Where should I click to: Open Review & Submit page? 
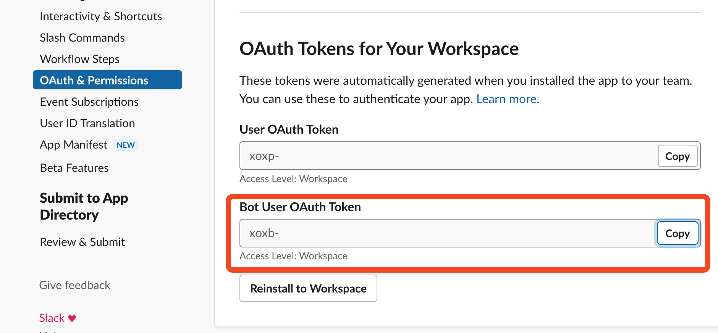[82, 242]
